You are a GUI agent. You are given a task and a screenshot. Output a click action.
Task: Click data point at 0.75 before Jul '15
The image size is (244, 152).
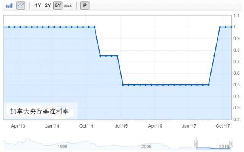point(117,56)
